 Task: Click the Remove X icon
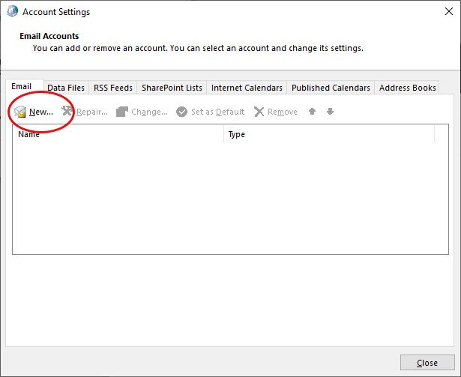pyautogui.click(x=259, y=112)
